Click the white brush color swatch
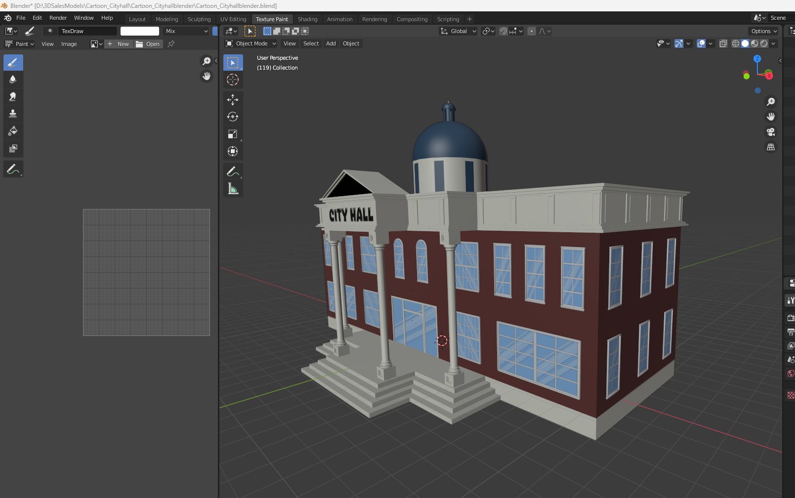 (140, 31)
